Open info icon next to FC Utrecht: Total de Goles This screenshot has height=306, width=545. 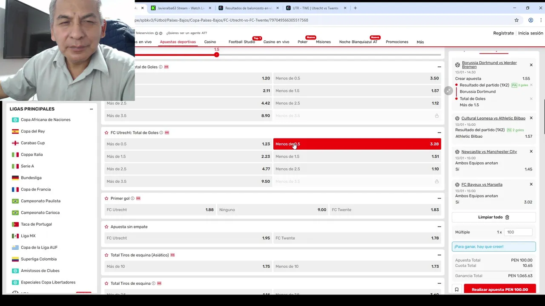[x=161, y=133]
